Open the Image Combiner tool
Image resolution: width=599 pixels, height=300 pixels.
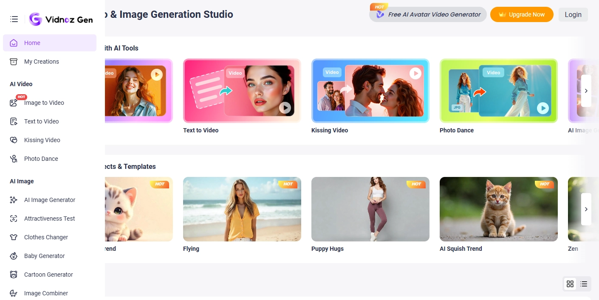click(x=45, y=293)
